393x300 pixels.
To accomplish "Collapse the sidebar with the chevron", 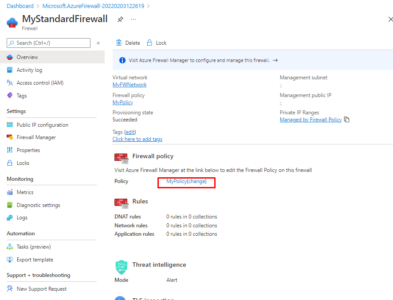I will pos(98,43).
